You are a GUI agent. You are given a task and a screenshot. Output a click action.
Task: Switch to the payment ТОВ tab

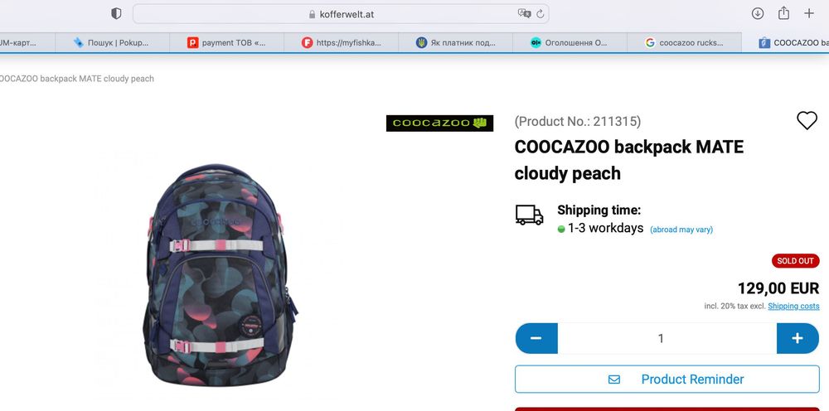227,43
